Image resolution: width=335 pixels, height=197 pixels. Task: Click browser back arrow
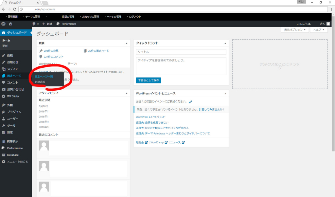pyautogui.click(x=4, y=9)
